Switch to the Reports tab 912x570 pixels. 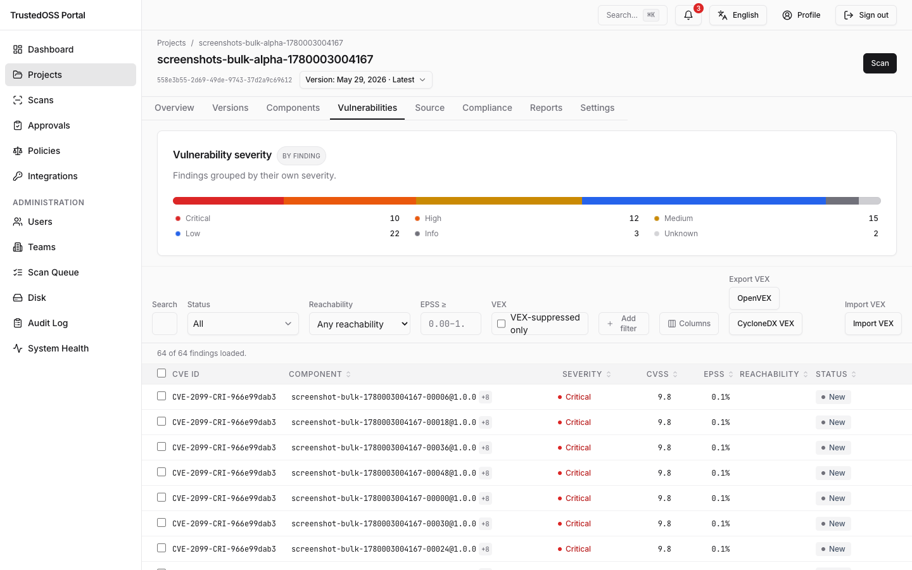(x=546, y=108)
